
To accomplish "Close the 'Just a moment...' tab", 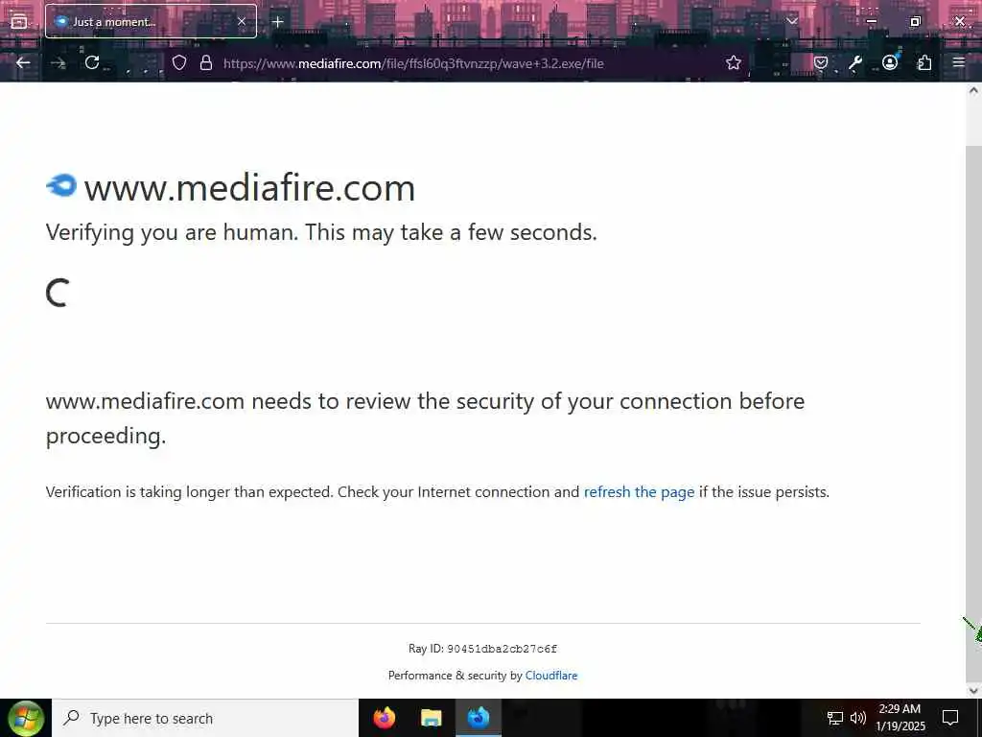I will (x=241, y=21).
